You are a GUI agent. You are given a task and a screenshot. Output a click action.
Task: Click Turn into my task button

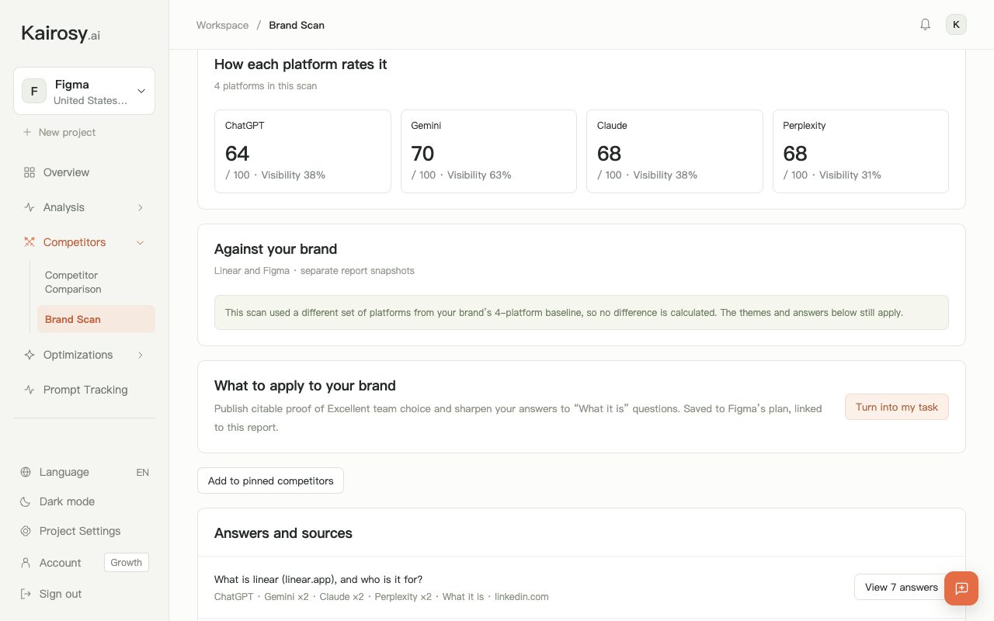897,407
